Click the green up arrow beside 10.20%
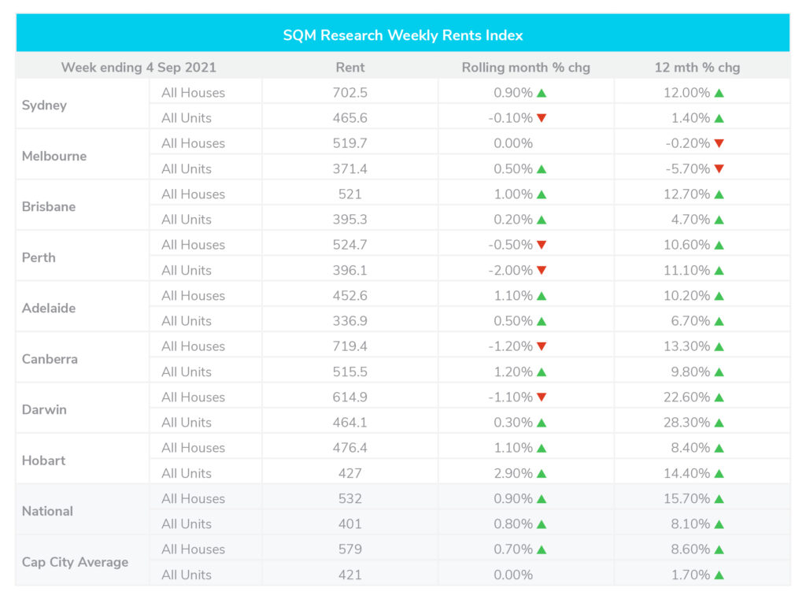This screenshot has width=806, height=599. click(x=719, y=296)
